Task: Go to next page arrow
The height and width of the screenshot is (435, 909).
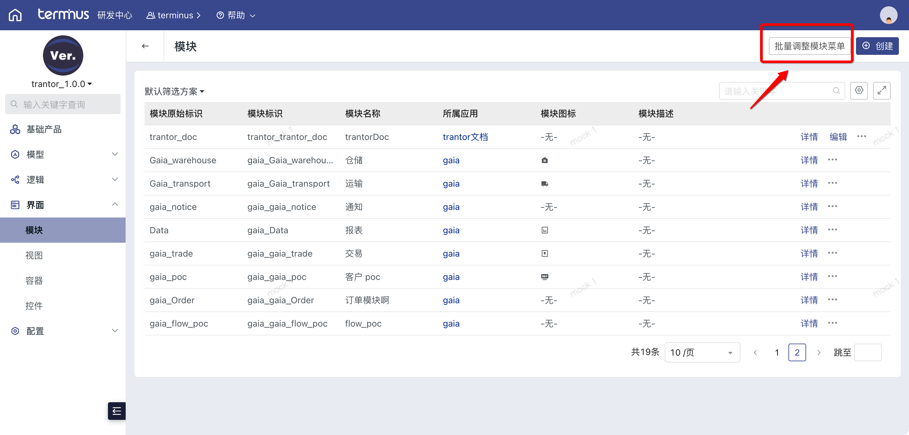Action: click(x=819, y=352)
